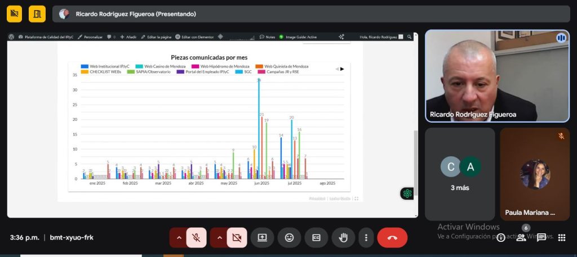Click the '3 más' participants tile

[460, 174]
